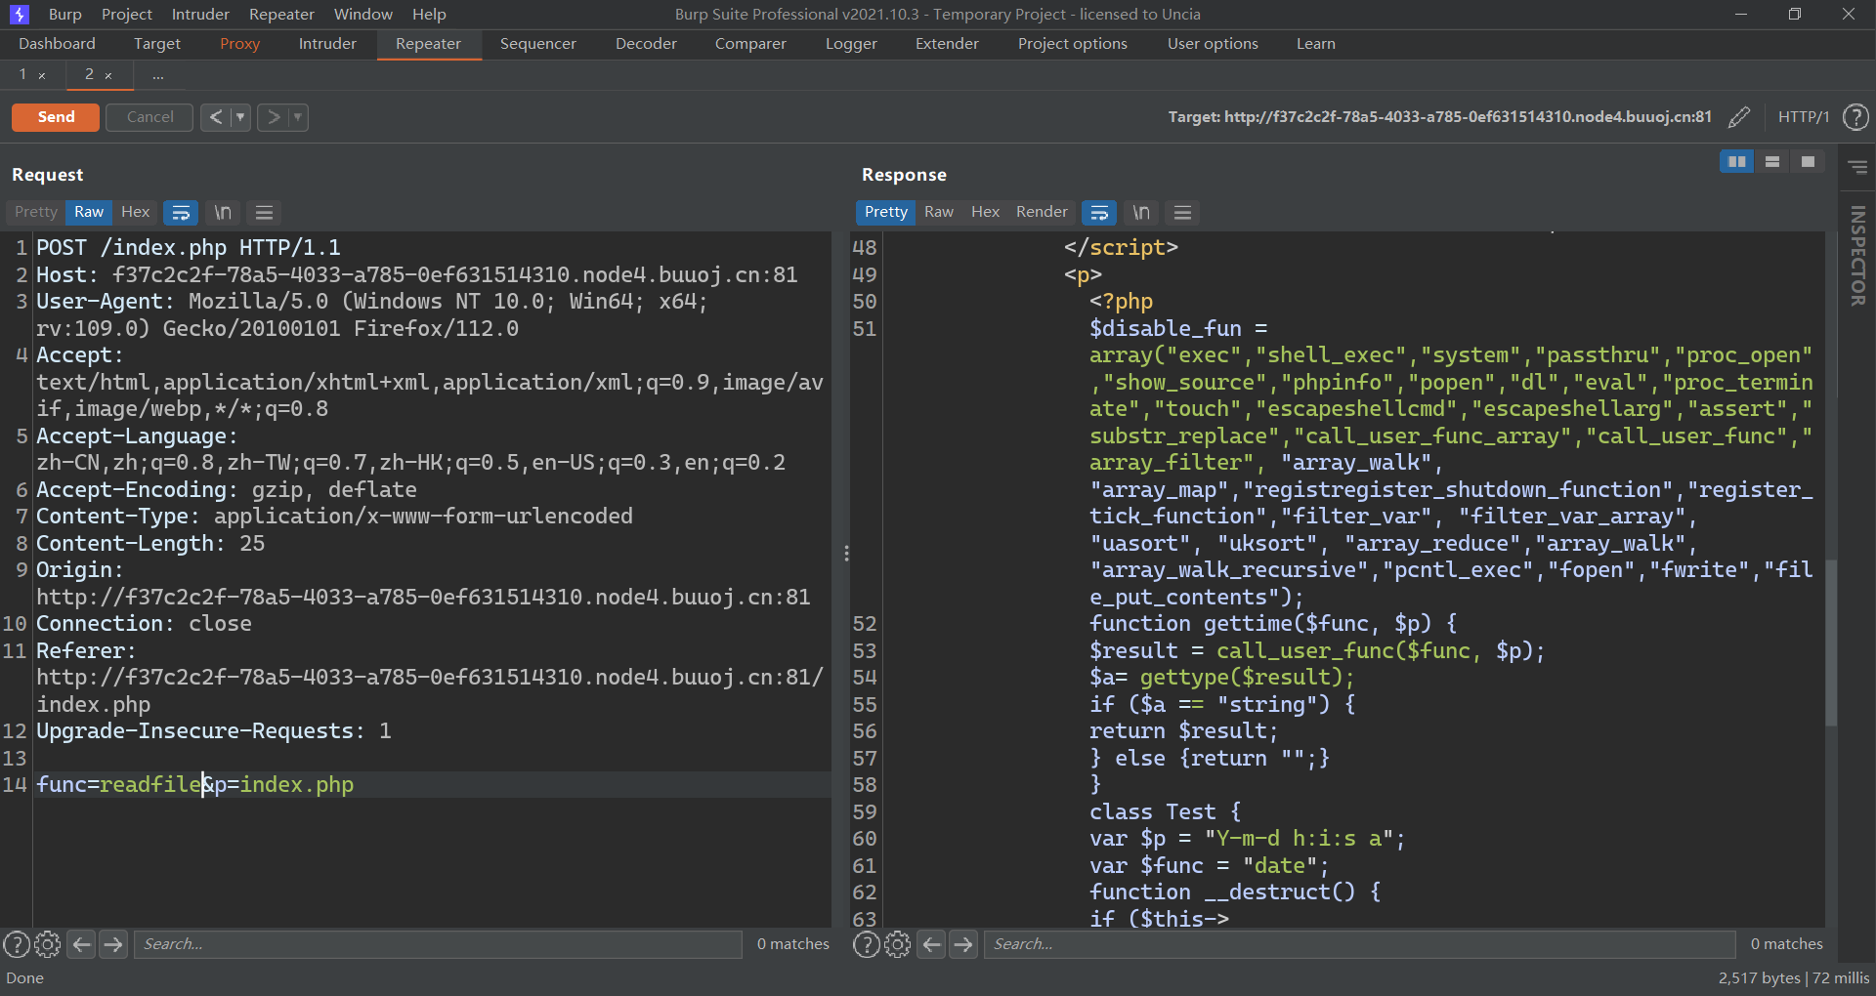The height and width of the screenshot is (996, 1876).
Task: Close Repeater tab 2
Action: (x=108, y=75)
